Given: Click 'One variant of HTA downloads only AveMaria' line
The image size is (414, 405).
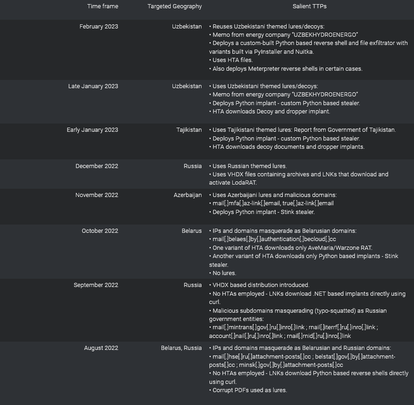Looking at the screenshot, I should point(291,248).
